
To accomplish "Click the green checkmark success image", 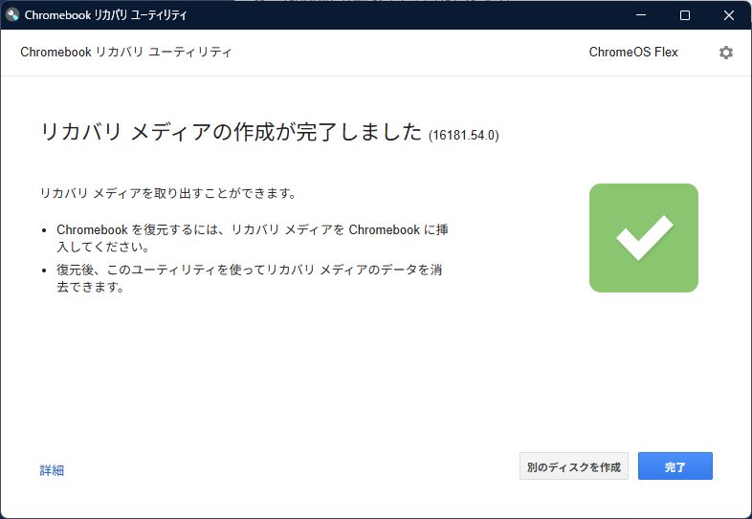I will [x=644, y=238].
